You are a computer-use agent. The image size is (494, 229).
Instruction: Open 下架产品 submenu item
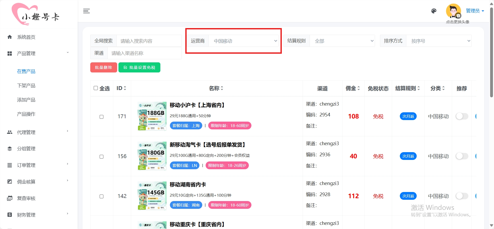(26, 86)
